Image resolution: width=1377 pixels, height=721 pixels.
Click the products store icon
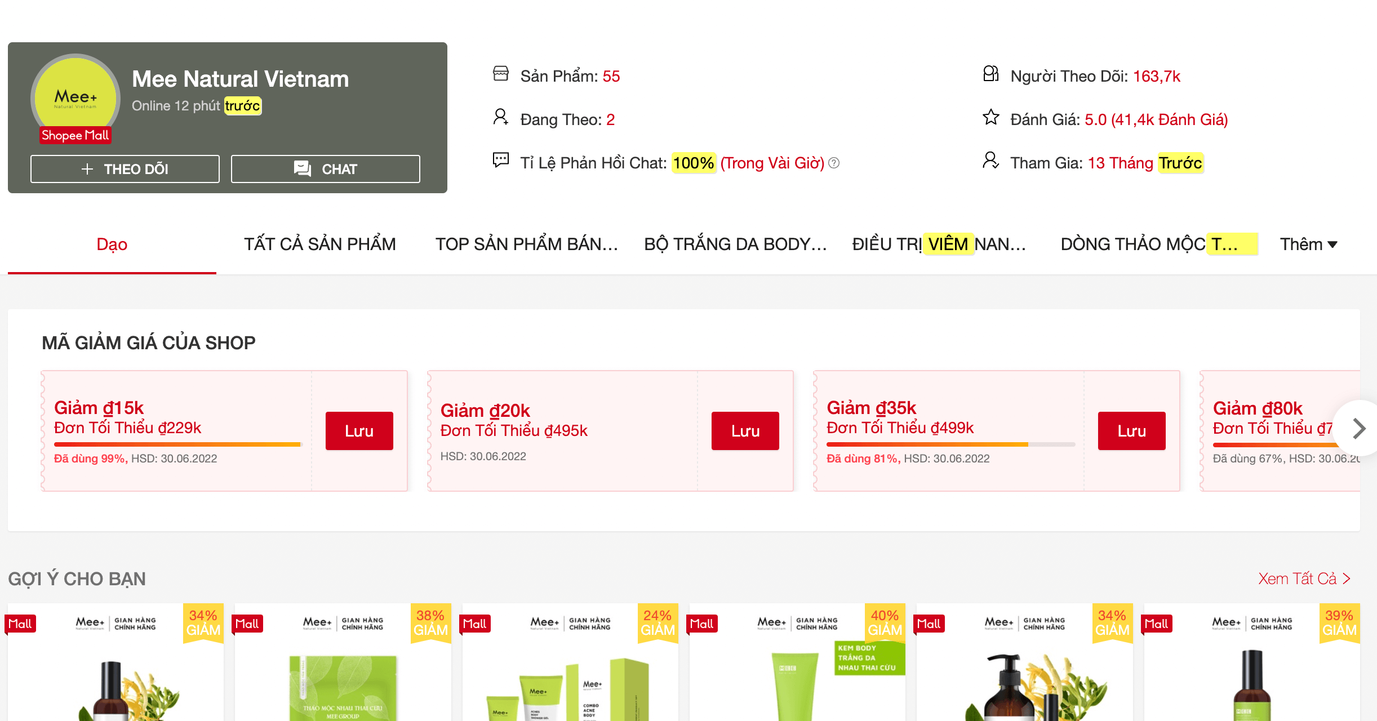pos(500,74)
